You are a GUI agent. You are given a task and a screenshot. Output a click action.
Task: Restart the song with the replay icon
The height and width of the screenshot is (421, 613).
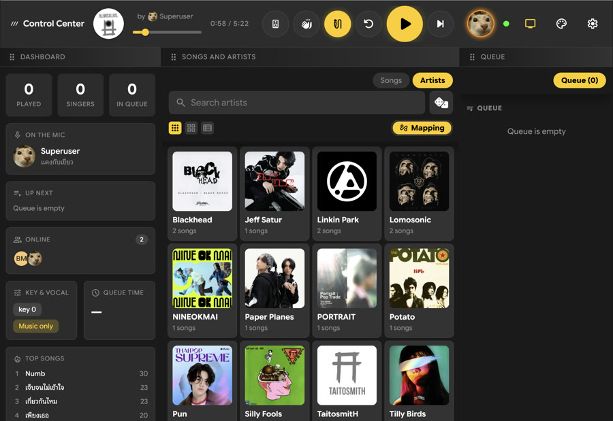coord(368,24)
